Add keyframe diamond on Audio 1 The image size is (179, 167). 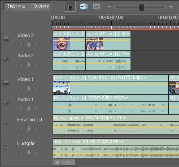(x=28, y=109)
